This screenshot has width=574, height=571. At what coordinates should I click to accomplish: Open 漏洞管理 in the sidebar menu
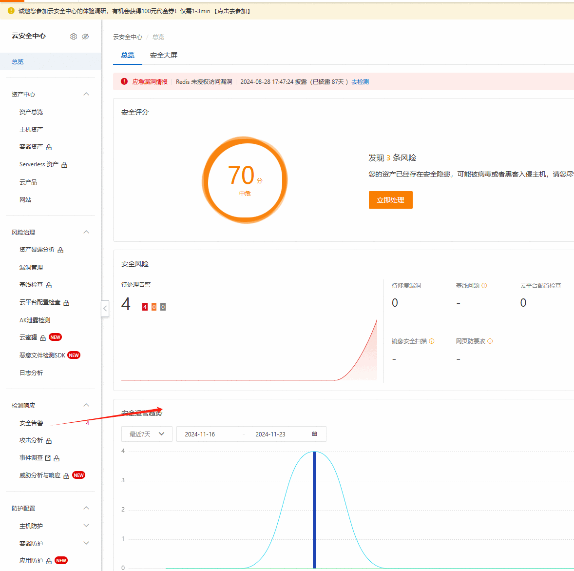(x=31, y=267)
